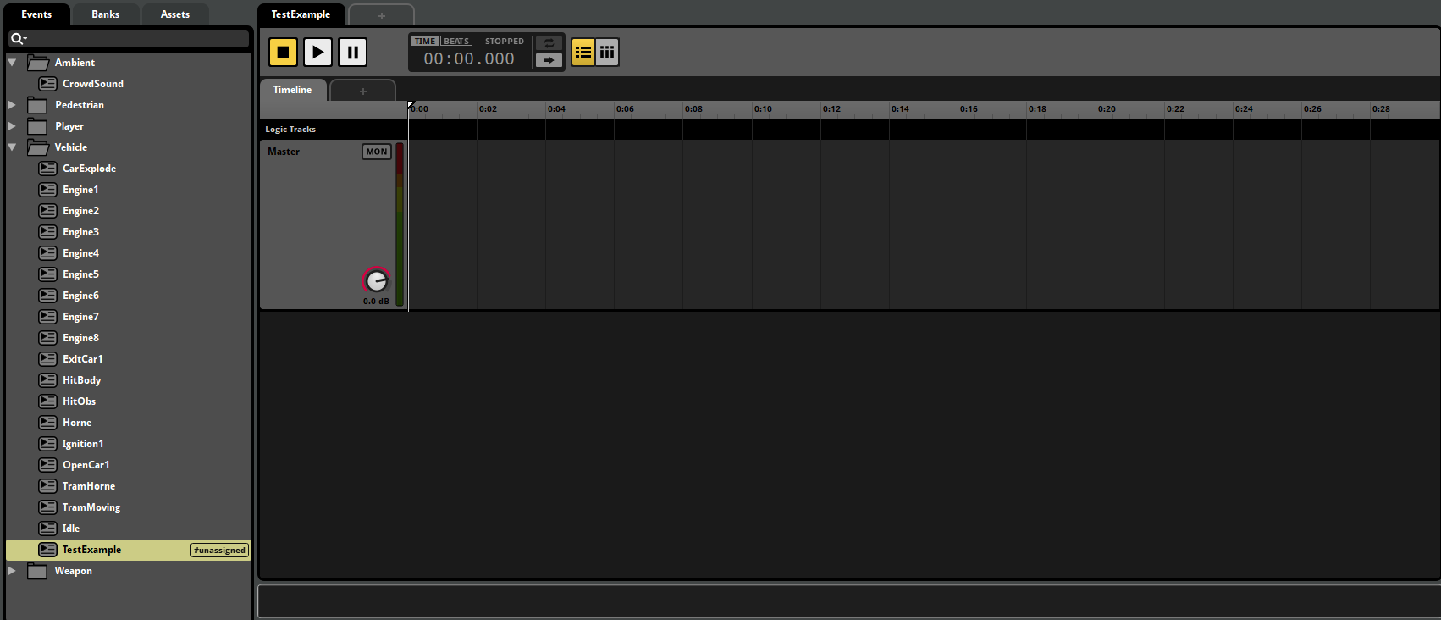The width and height of the screenshot is (1441, 620).
Task: Open the search options magnifier dropdown
Action: coord(19,38)
